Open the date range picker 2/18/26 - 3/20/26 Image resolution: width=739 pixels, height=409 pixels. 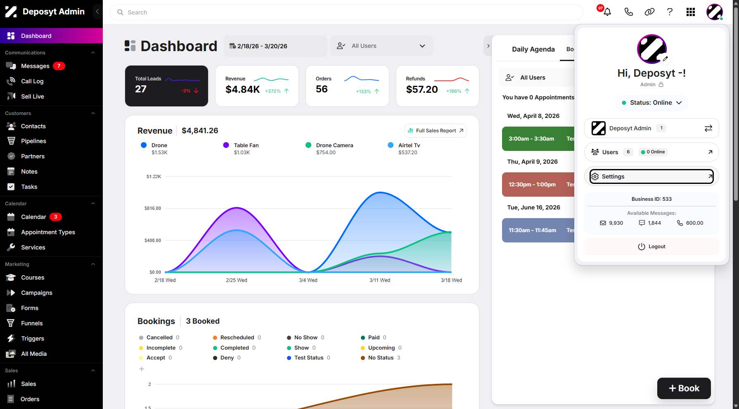tap(275, 46)
